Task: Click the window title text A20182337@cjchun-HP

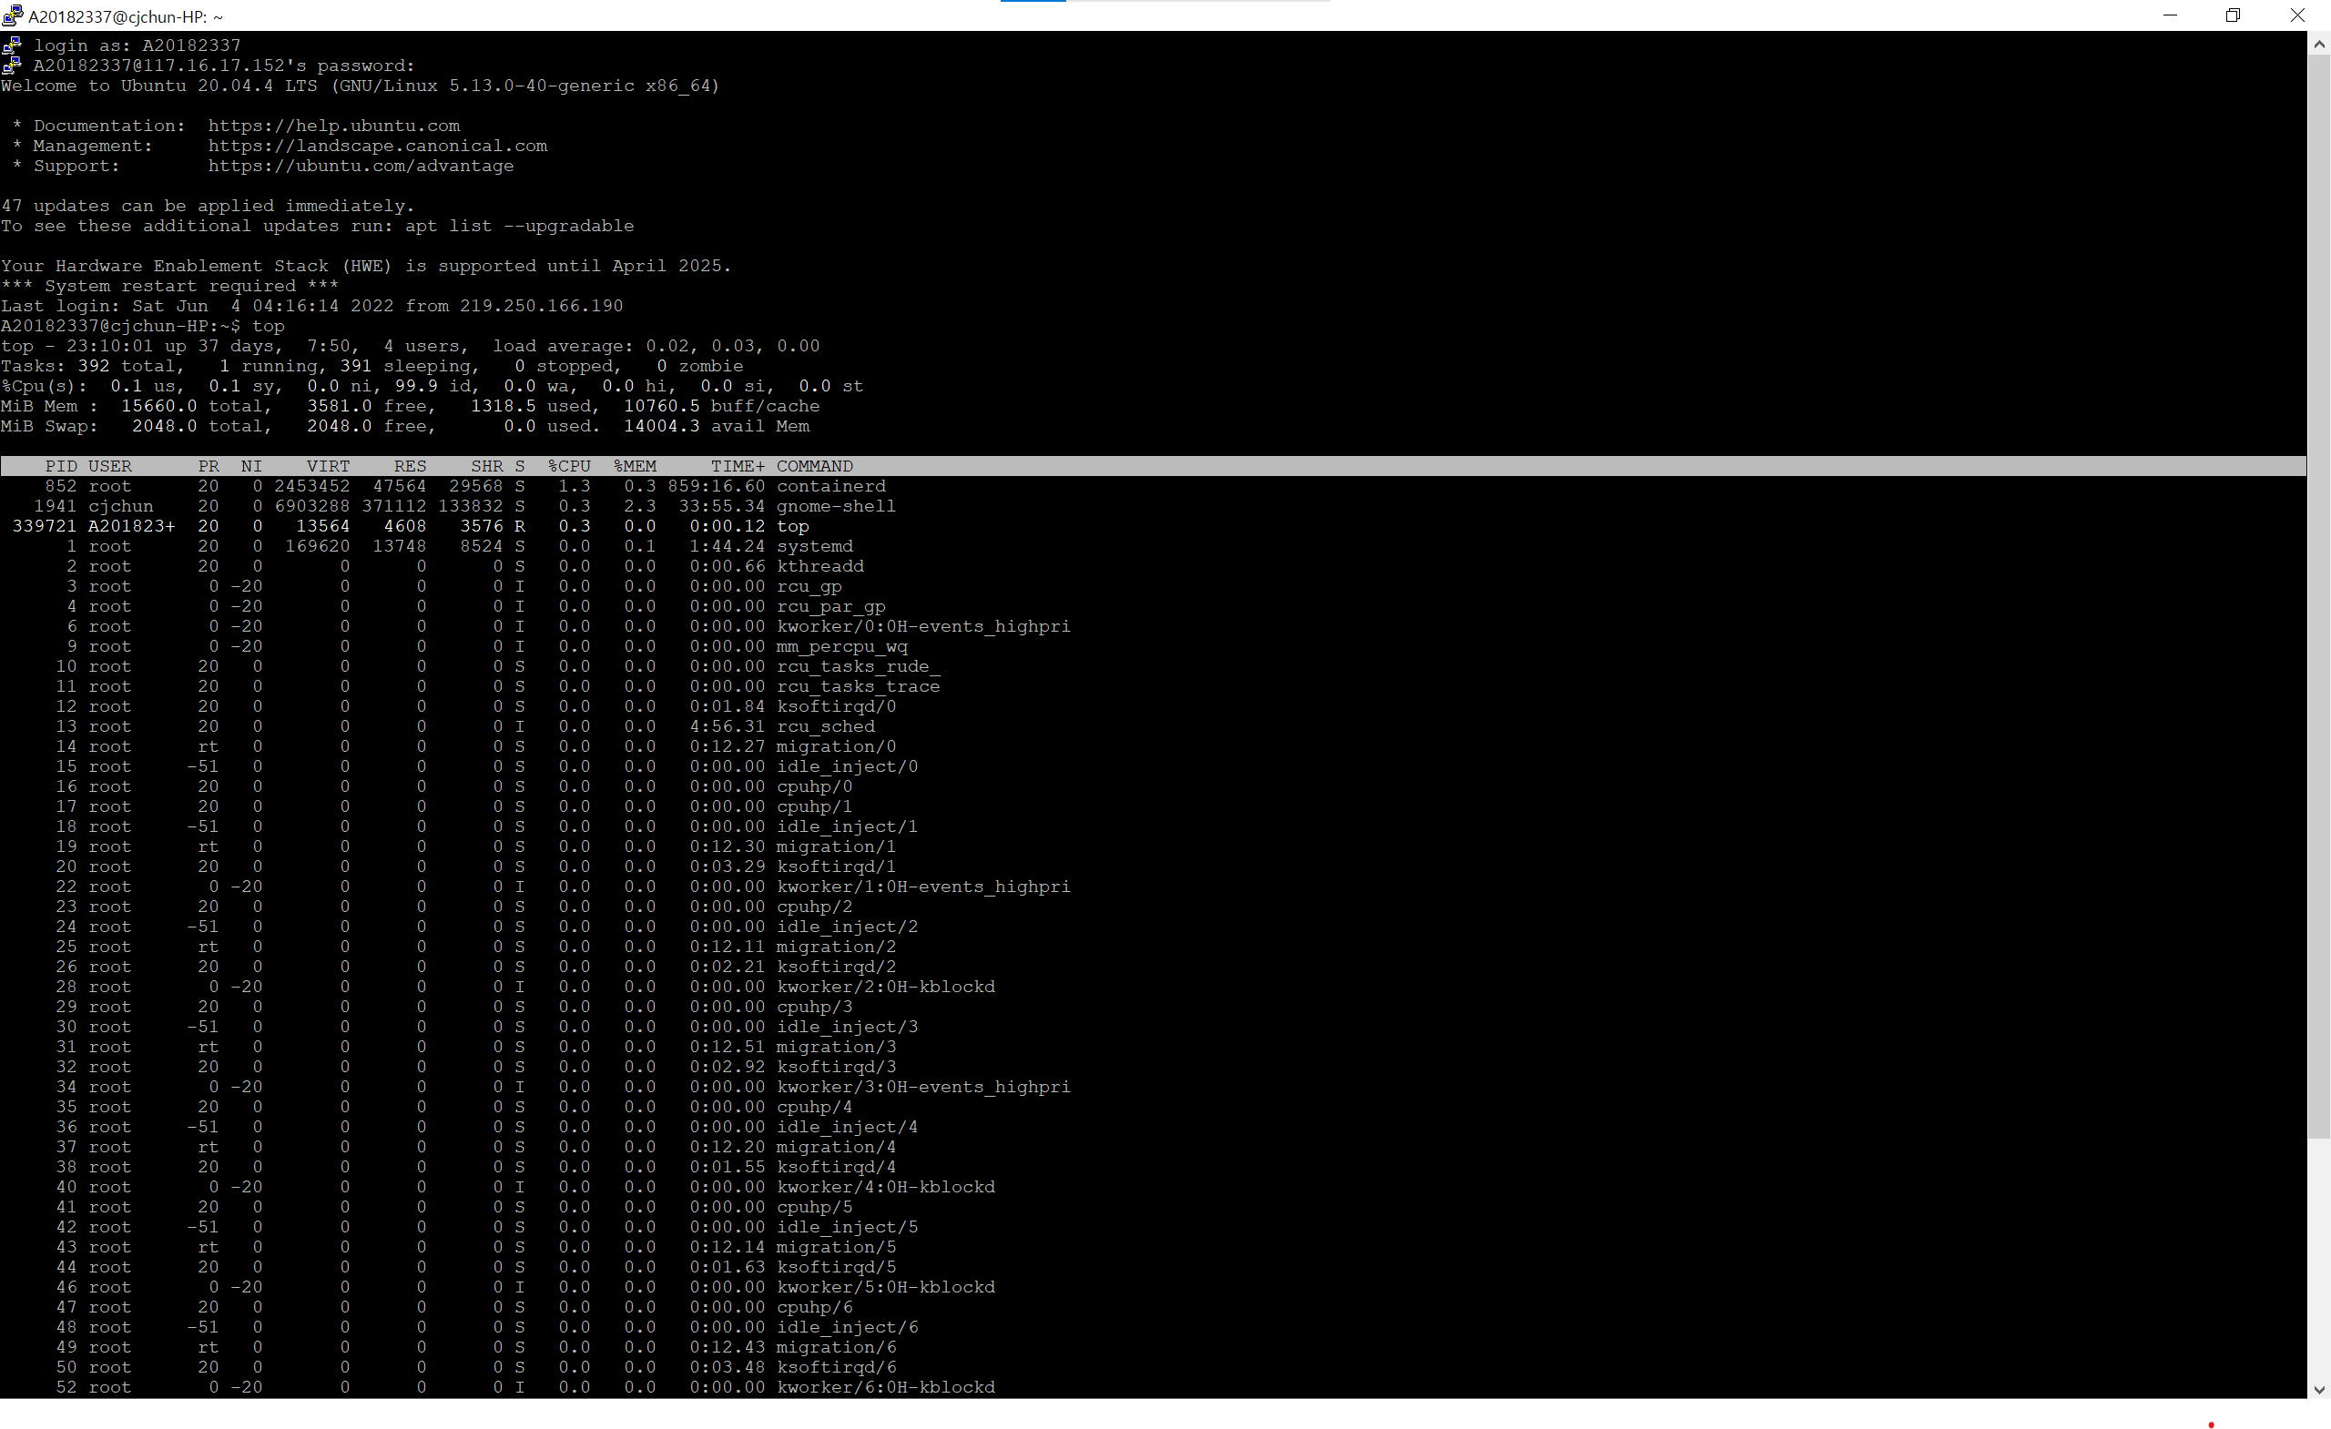Action: (x=126, y=16)
